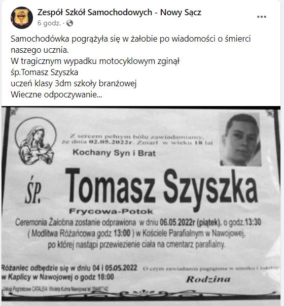The image size is (284, 306).
Task: Open the obituary notice image
Action: click(x=141, y=203)
